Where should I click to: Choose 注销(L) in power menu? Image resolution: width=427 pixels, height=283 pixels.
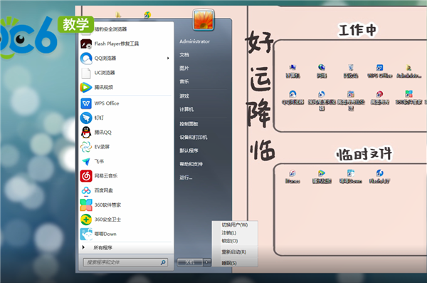[x=228, y=233]
